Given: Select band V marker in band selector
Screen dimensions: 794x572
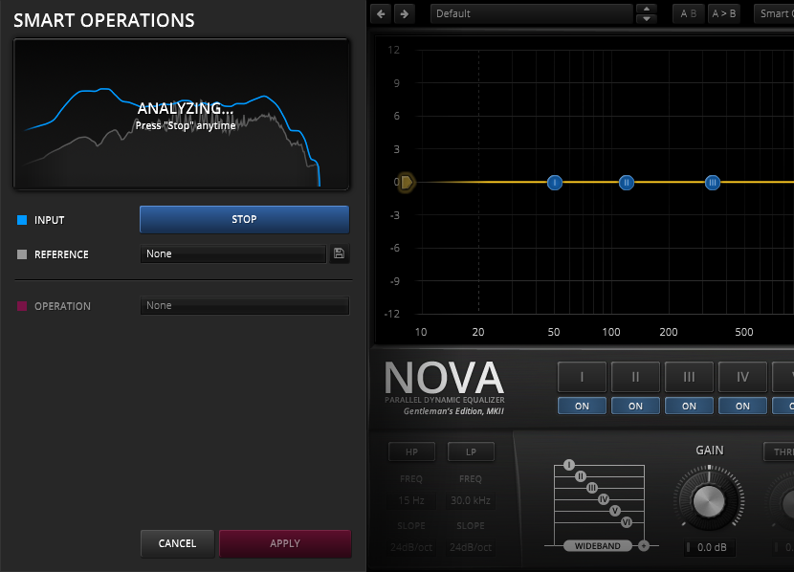Looking at the screenshot, I should (615, 511).
